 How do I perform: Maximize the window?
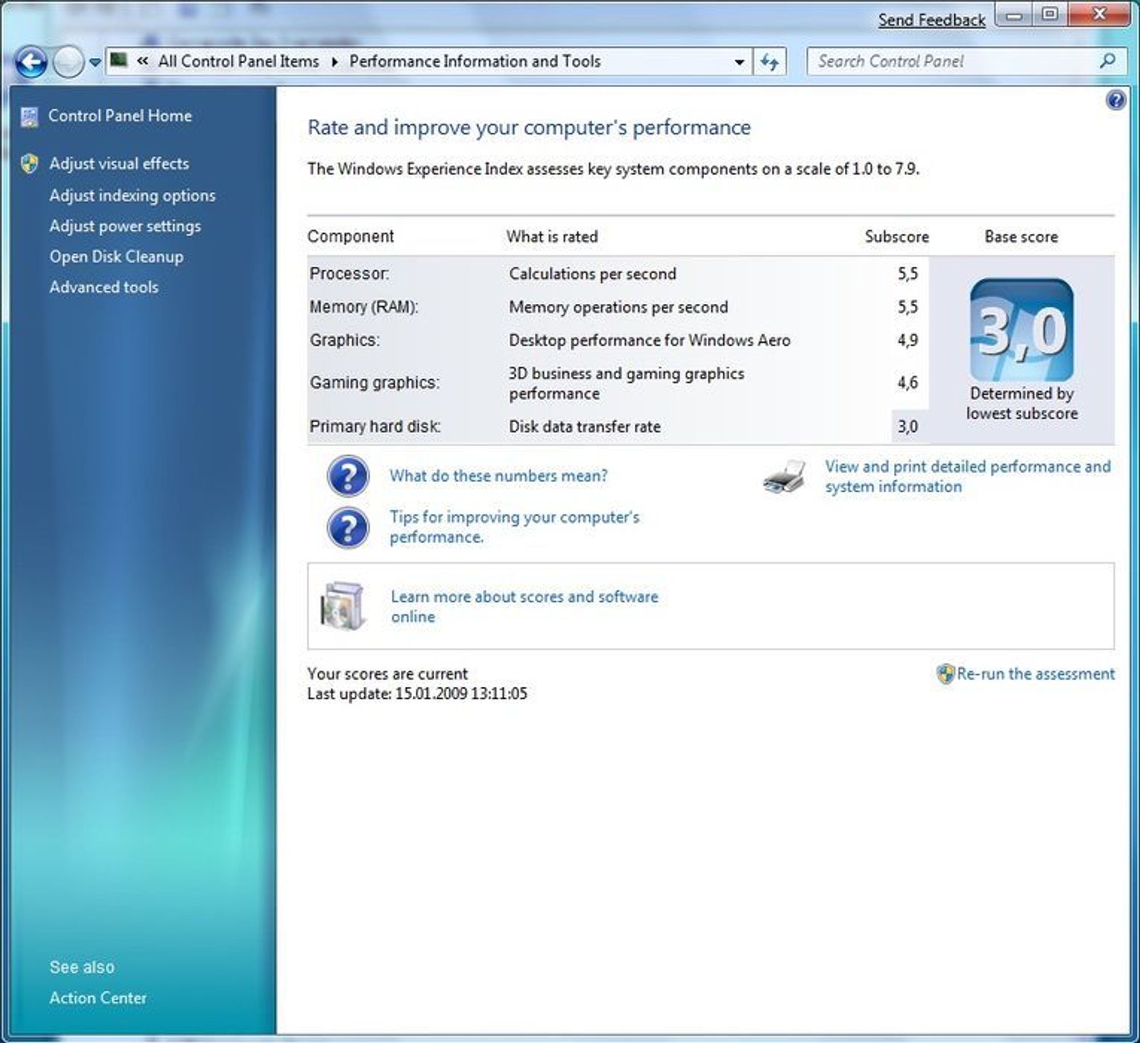[1051, 15]
